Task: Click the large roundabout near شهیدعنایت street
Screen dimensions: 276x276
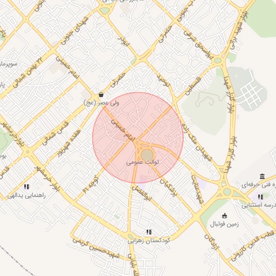Action: (227, 191)
